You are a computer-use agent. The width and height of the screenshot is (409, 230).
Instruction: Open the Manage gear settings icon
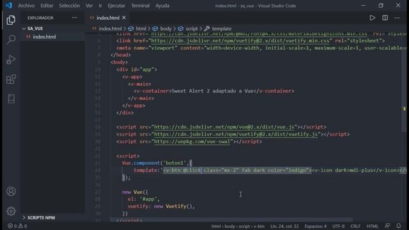[11, 211]
